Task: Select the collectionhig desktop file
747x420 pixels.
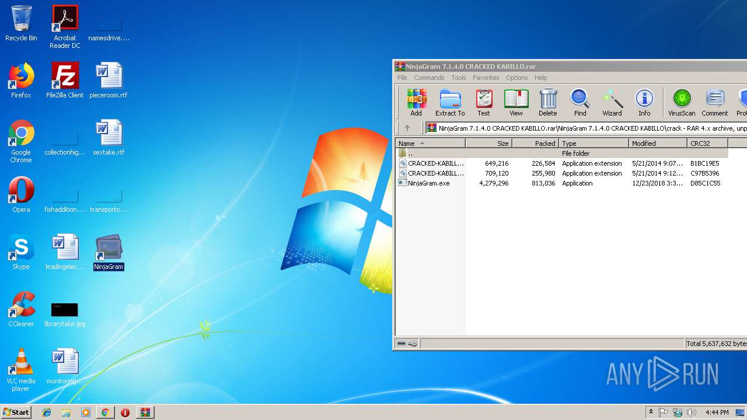Action: [65, 142]
